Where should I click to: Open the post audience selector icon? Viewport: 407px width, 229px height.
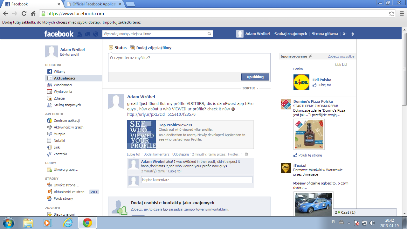pos(247,154)
